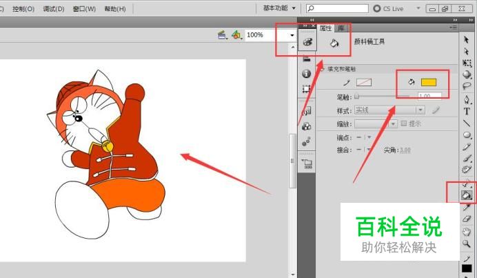The image size is (477, 278).
Task: Open the 样式 stroke style dropdown
Action: tap(420, 110)
